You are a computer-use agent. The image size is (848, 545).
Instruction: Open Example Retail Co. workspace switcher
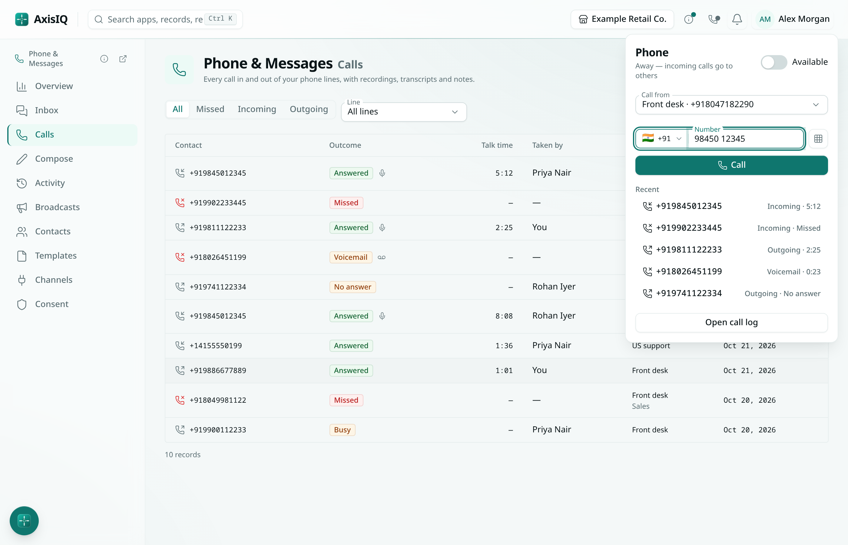point(622,19)
